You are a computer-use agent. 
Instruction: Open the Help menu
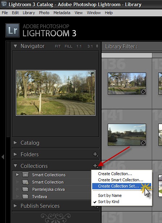click(109, 13)
